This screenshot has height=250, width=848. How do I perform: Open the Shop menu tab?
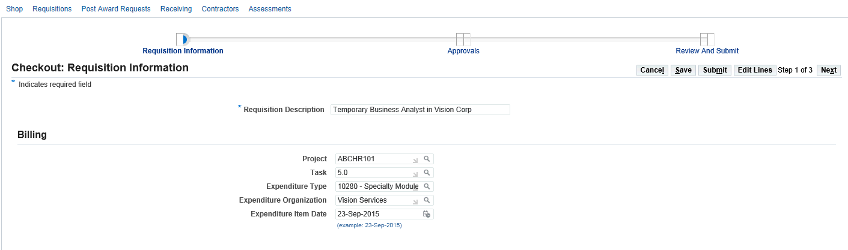tap(14, 9)
